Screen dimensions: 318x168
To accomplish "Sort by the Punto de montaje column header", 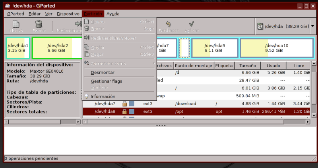I will pyautogui.click(x=194, y=66).
